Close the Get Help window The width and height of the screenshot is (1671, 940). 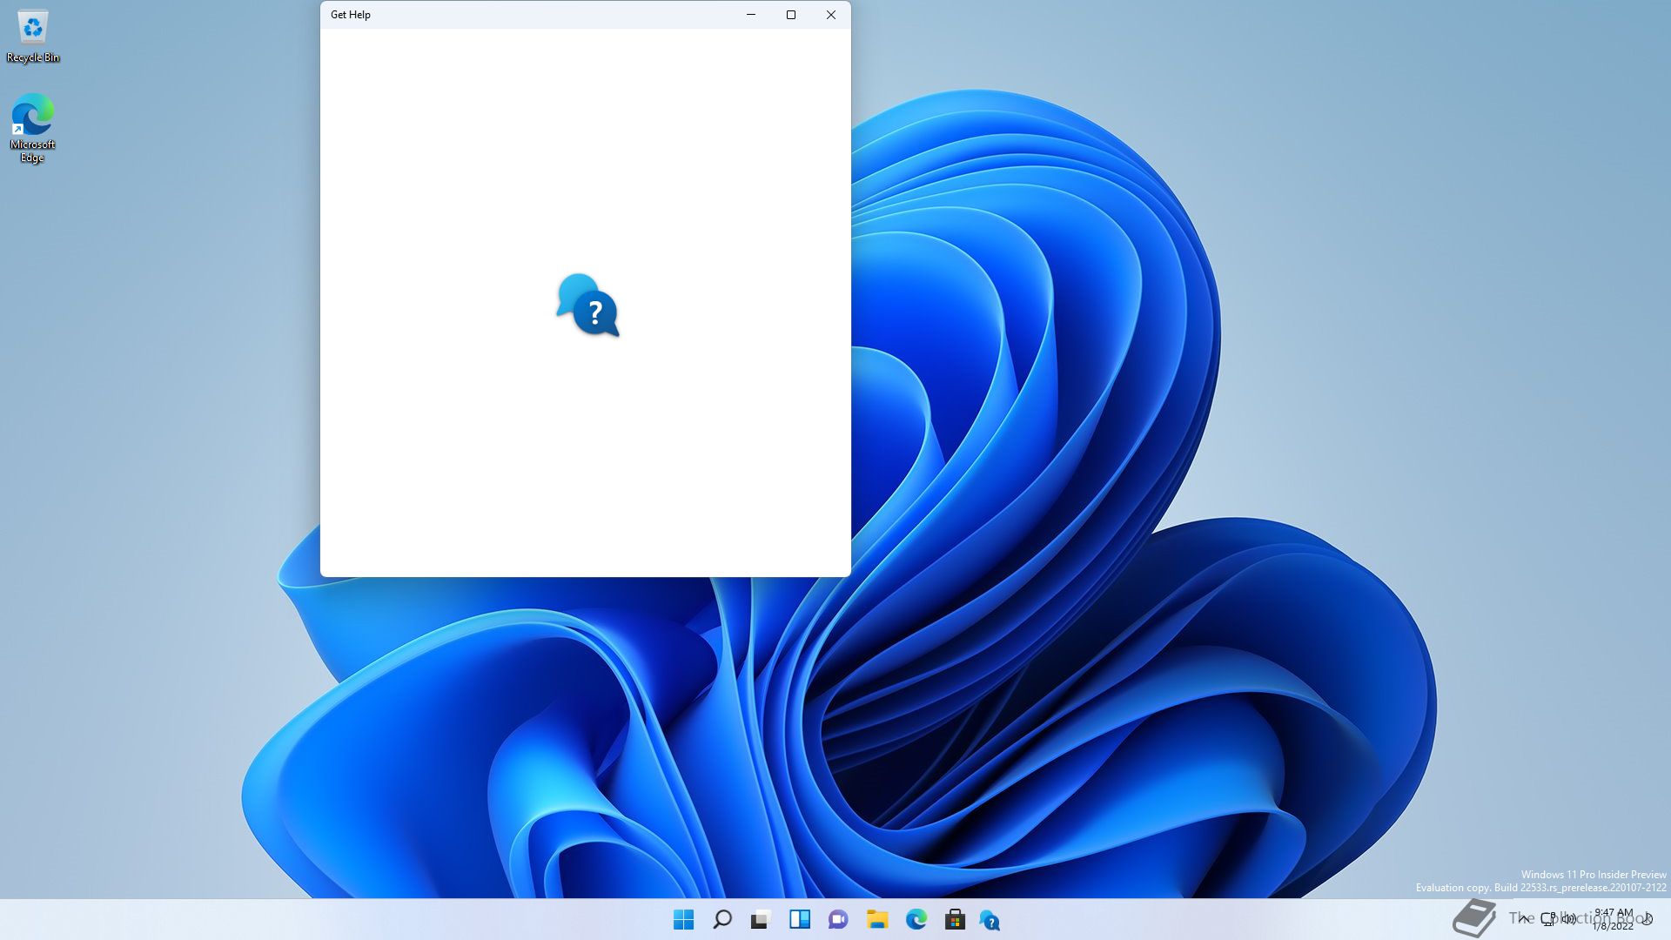831,15
